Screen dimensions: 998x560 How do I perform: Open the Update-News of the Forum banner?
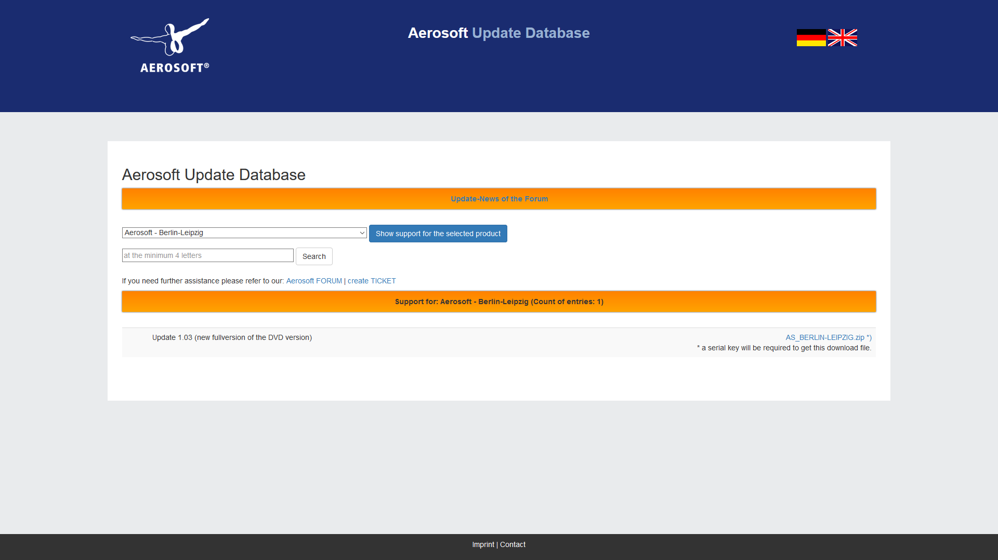(499, 199)
